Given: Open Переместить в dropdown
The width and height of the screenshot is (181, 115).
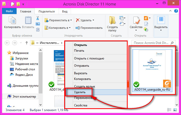Looking at the screenshot, I should point(71,20).
